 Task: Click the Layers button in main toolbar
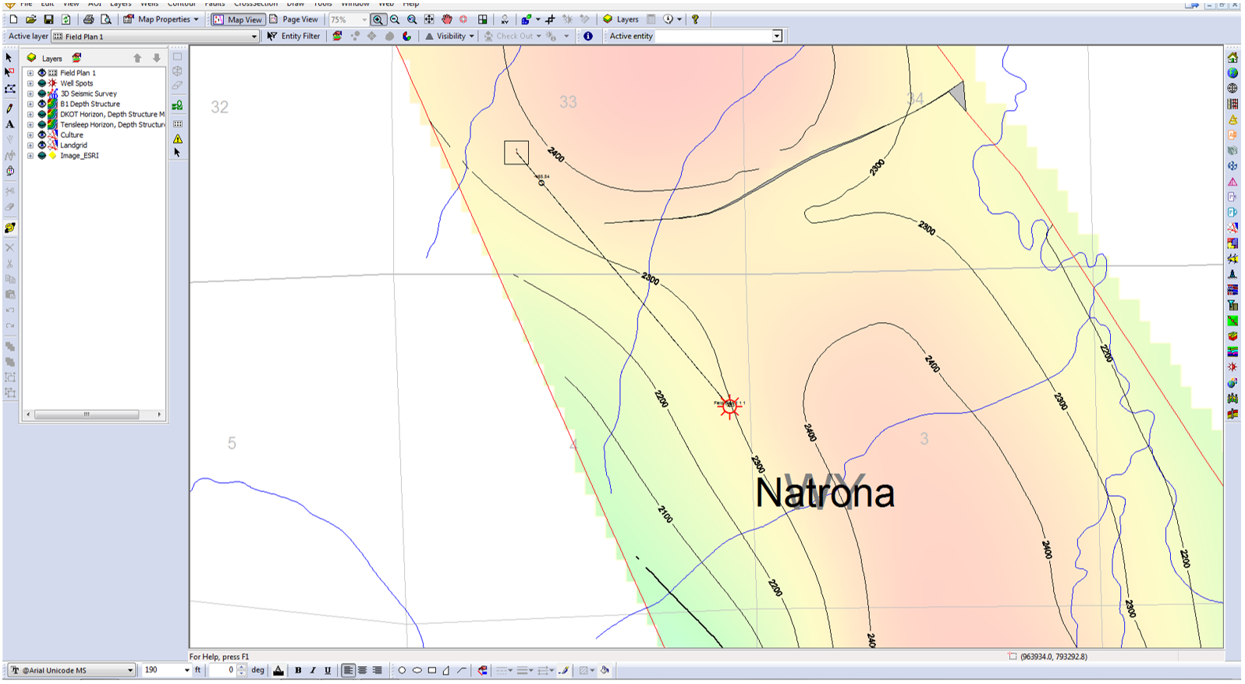pyautogui.click(x=621, y=19)
